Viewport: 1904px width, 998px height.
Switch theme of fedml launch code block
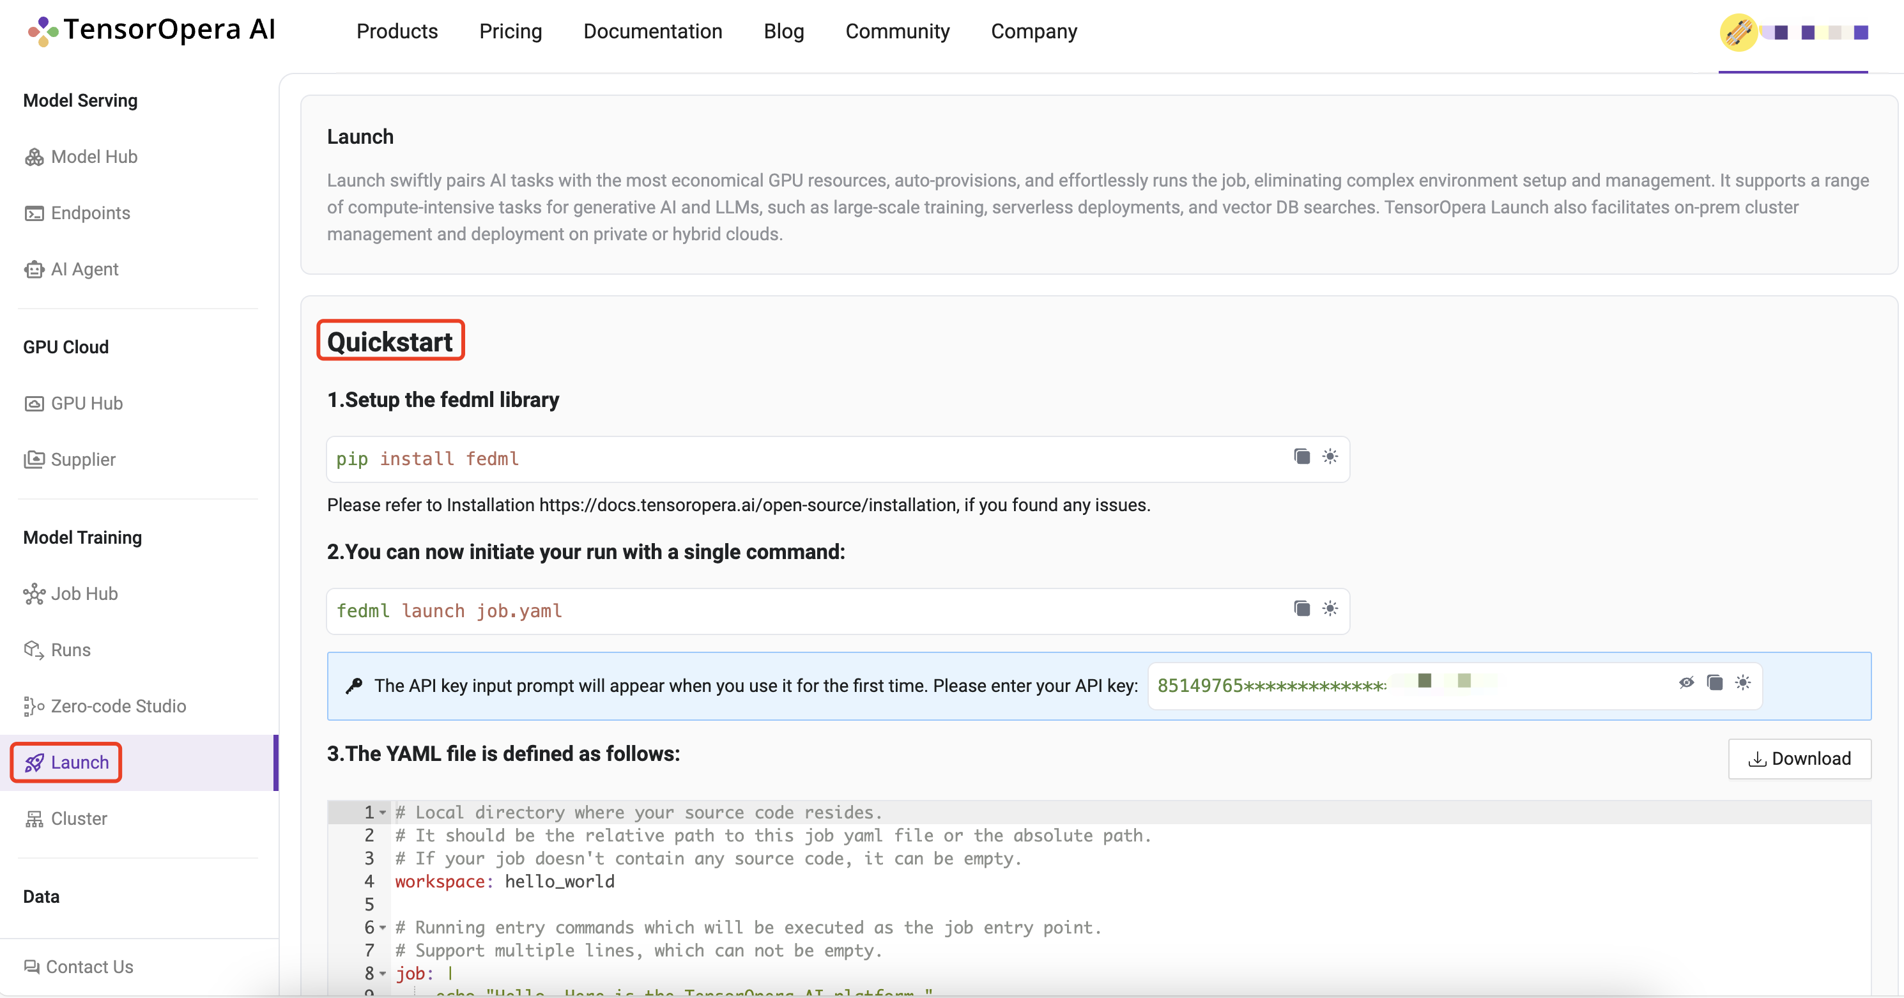point(1330,608)
